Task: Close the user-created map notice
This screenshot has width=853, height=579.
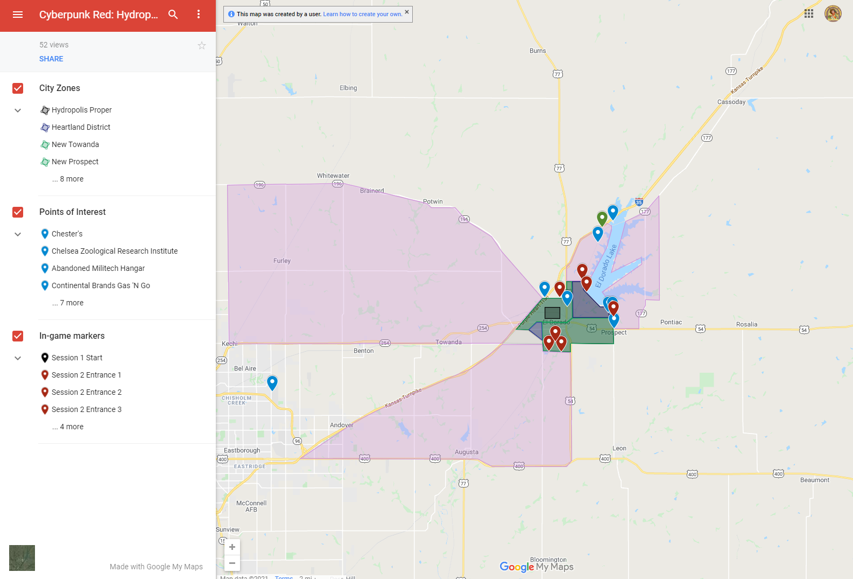Action: (407, 12)
